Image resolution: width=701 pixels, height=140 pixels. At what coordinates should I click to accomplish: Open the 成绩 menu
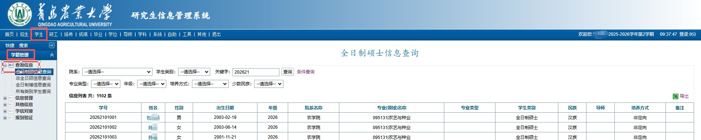(83, 34)
